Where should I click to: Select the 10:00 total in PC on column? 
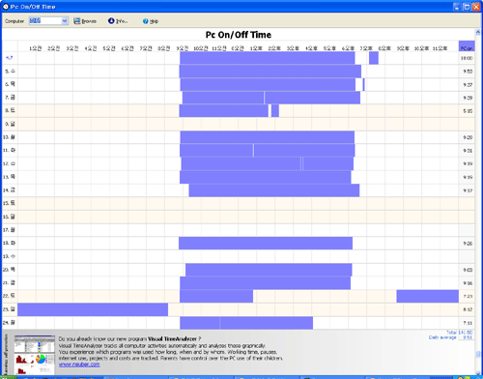pos(467,58)
